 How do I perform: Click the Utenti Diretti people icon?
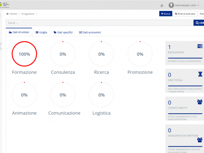pyautogui.click(x=200, y=102)
